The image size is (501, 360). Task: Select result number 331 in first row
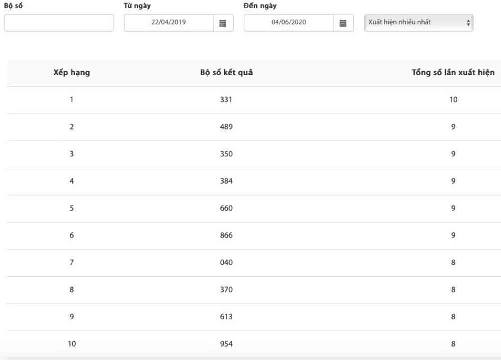pos(226,100)
